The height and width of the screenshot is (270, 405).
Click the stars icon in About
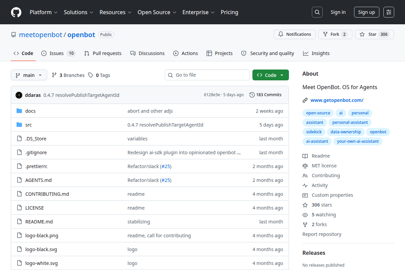[305, 205]
